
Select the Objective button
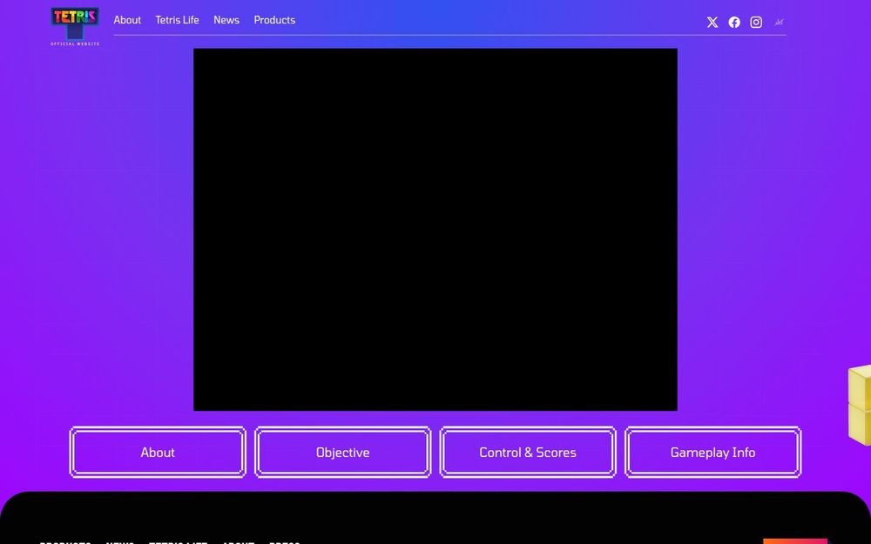click(342, 452)
